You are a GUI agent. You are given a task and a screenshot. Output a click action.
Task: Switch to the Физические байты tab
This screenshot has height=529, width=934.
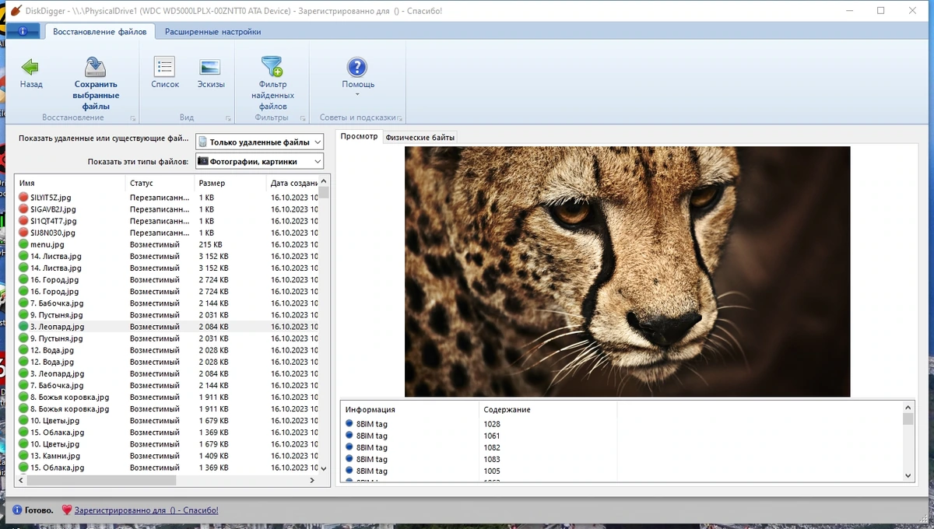(x=420, y=138)
